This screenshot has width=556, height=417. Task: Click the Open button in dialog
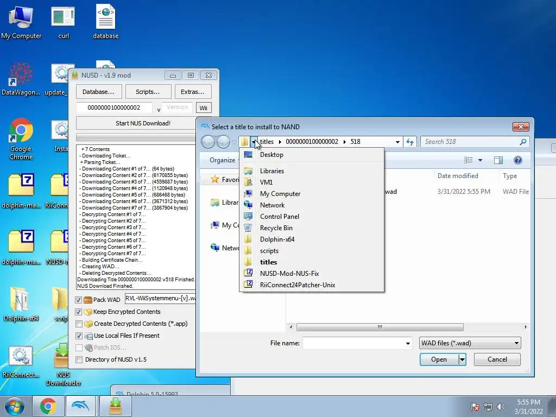[439, 359]
